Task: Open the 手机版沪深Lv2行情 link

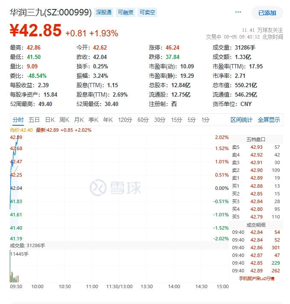Action: [257, 279]
